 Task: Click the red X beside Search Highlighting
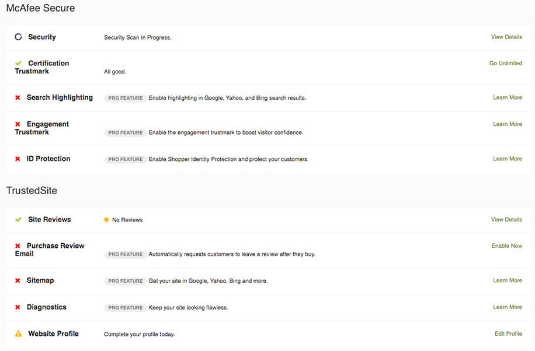(18, 97)
